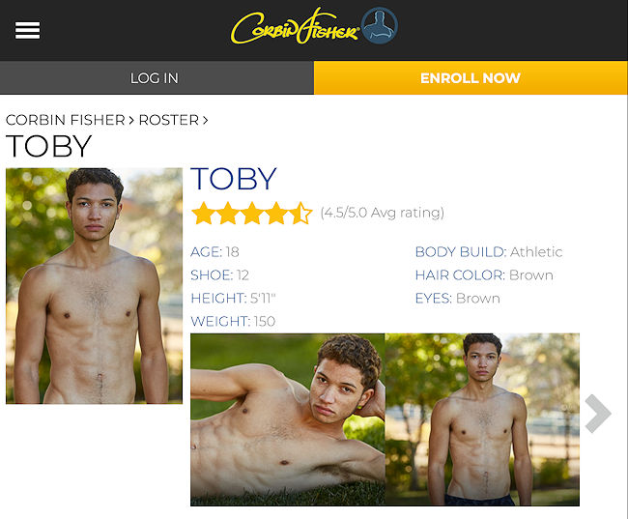This screenshot has height=519, width=628.
Task: Click the round blue torso emblem
Action: [380, 26]
